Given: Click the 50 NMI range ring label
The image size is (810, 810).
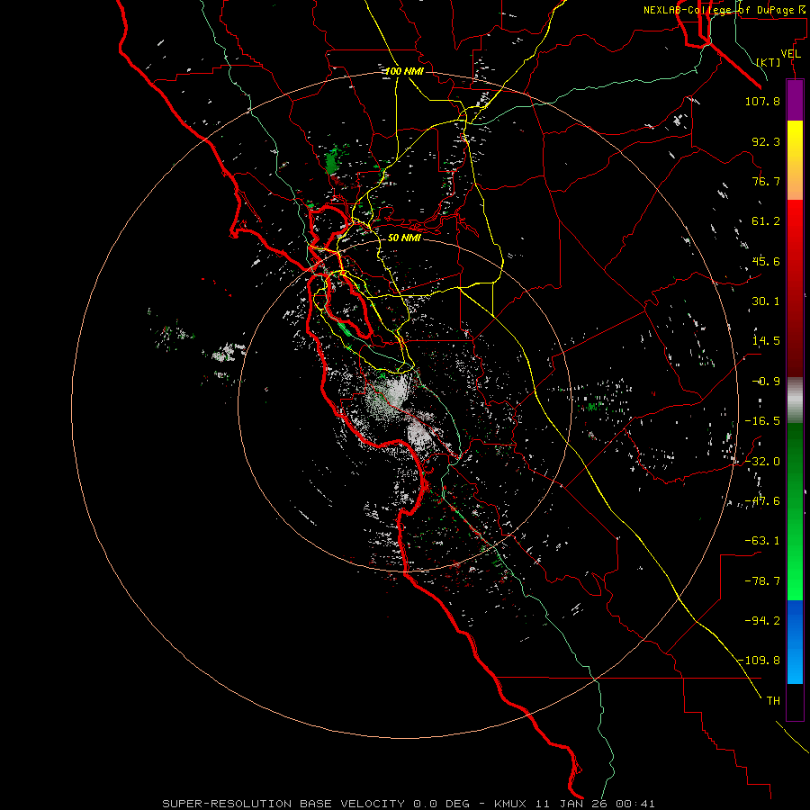Looking at the screenshot, I should click(404, 238).
